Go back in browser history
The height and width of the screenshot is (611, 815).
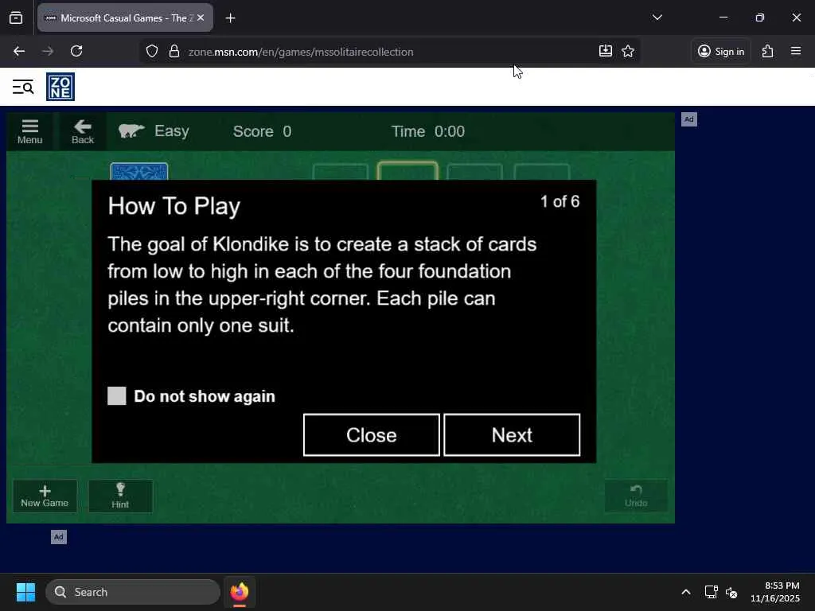(x=19, y=51)
